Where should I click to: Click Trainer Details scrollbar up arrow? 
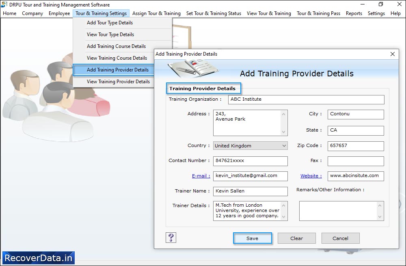click(x=284, y=205)
